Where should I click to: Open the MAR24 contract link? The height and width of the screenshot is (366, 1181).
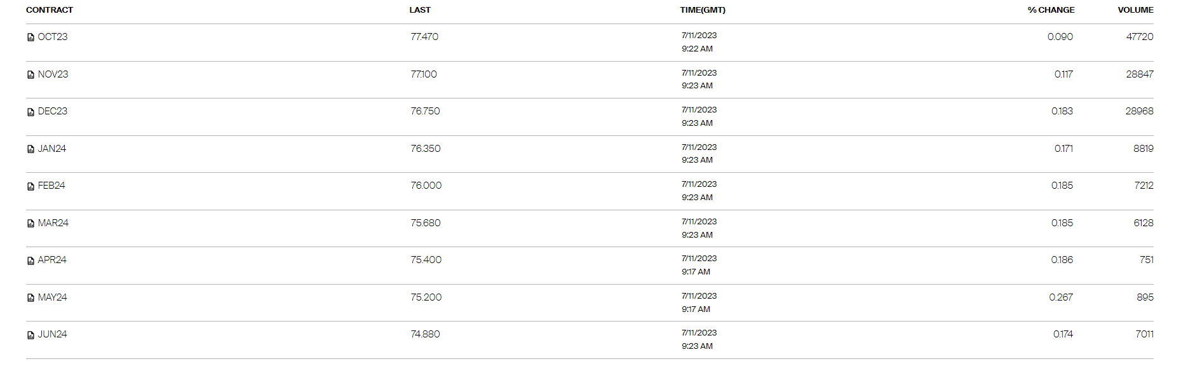pyautogui.click(x=53, y=223)
